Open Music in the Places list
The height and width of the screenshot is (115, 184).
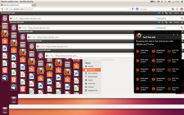(x=91, y=80)
